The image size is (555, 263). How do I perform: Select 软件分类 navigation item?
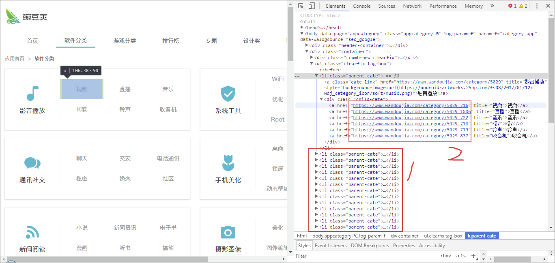tap(75, 41)
